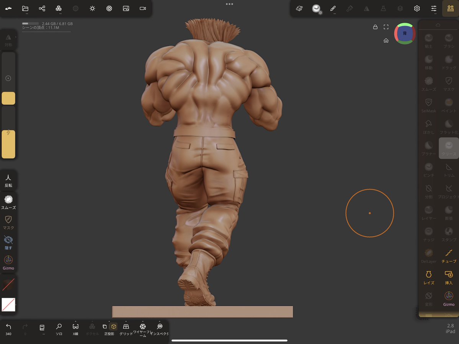Select マスク shortcut in left bar
Image resolution: width=459 pixels, height=344 pixels.
point(8,223)
